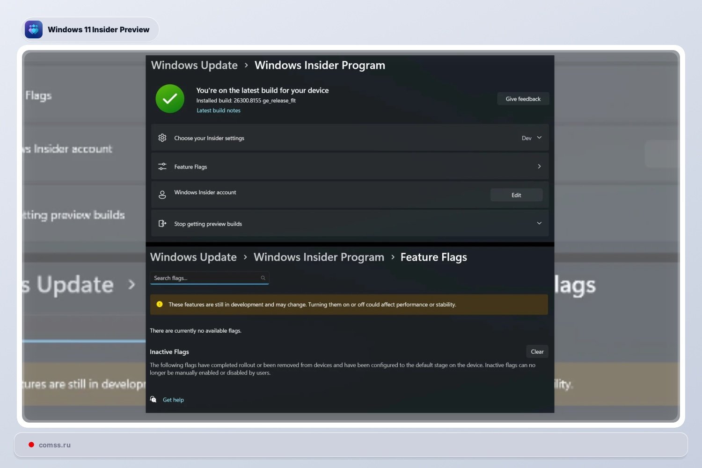Open the Get help link
This screenshot has width=702, height=468.
tap(173, 400)
